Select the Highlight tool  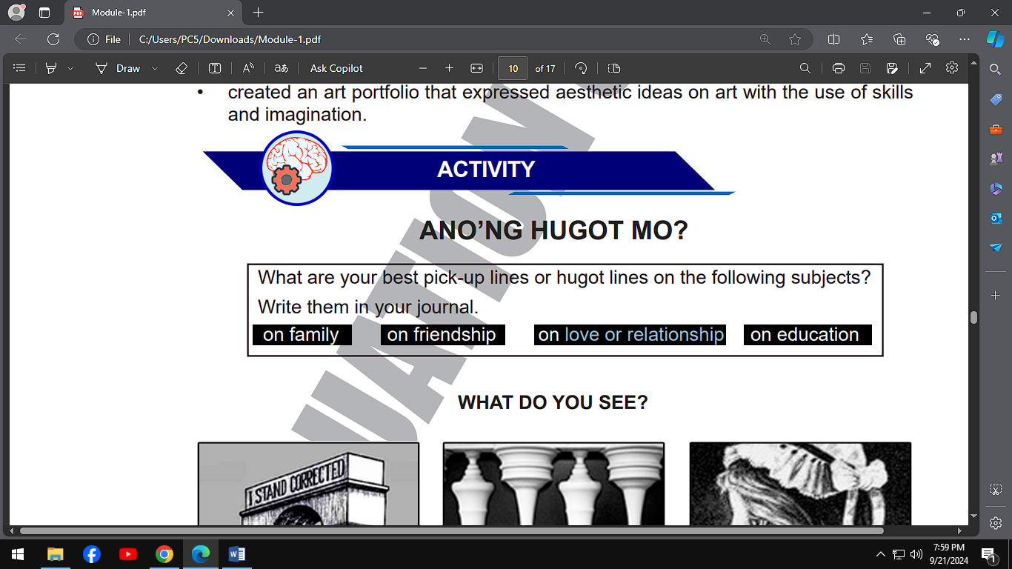51,68
